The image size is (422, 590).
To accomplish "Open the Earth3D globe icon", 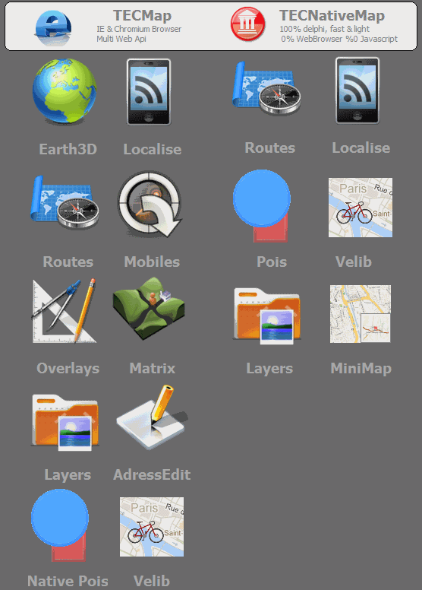I will click(x=65, y=90).
